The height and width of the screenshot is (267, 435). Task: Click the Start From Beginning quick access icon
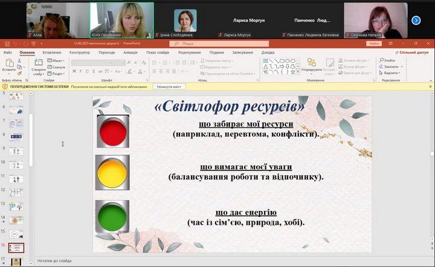[34, 43]
